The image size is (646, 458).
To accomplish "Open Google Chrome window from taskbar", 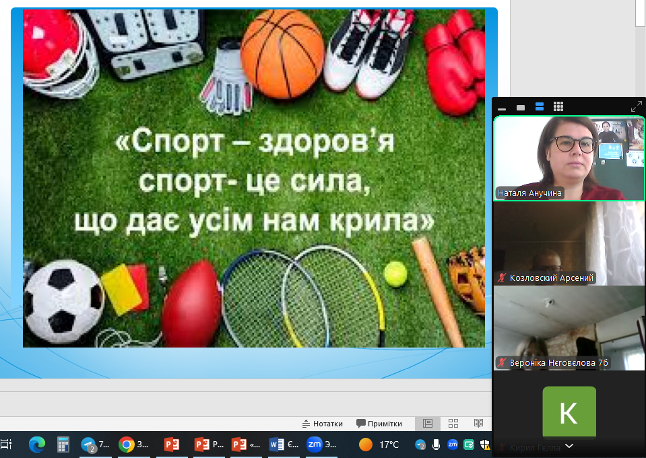I will click(x=133, y=445).
